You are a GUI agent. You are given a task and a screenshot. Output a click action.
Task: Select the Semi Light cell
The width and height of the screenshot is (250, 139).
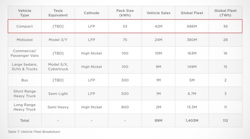(58, 94)
